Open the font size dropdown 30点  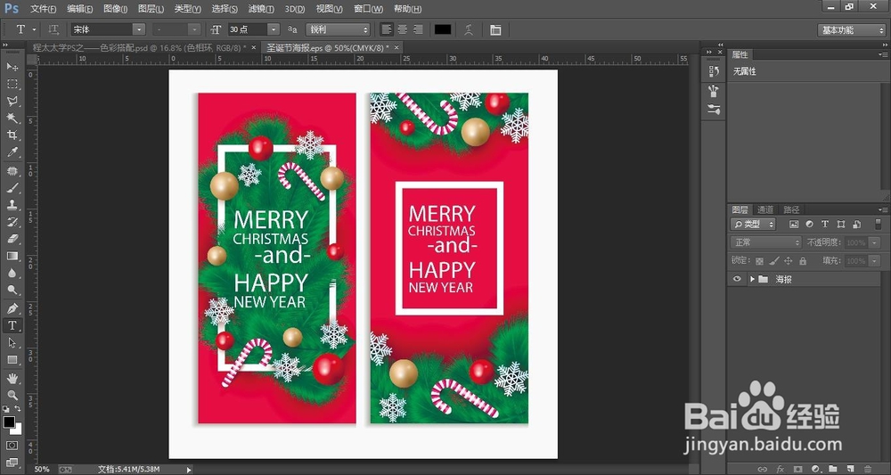point(274,29)
